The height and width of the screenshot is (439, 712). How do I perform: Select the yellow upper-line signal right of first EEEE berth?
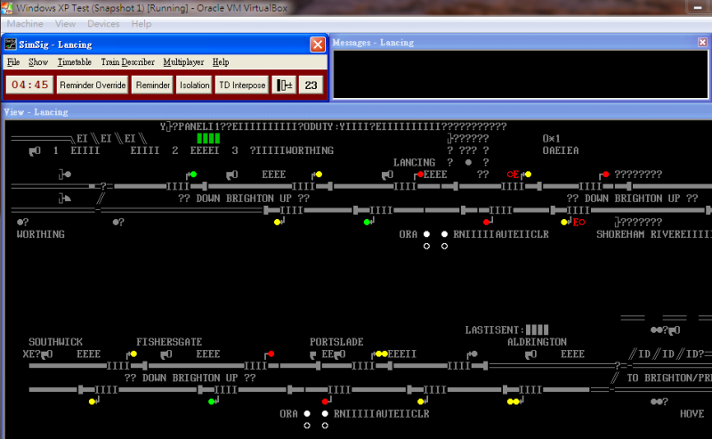pos(319,175)
